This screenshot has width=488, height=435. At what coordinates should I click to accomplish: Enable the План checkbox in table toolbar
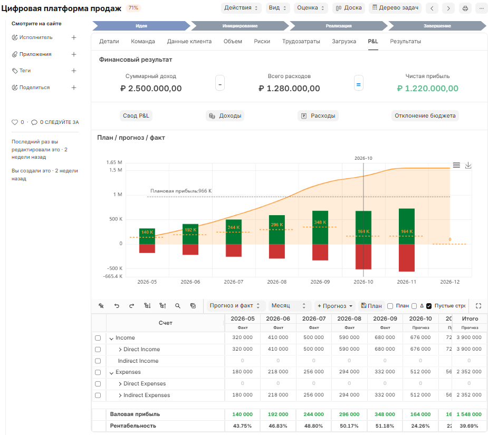pos(390,306)
